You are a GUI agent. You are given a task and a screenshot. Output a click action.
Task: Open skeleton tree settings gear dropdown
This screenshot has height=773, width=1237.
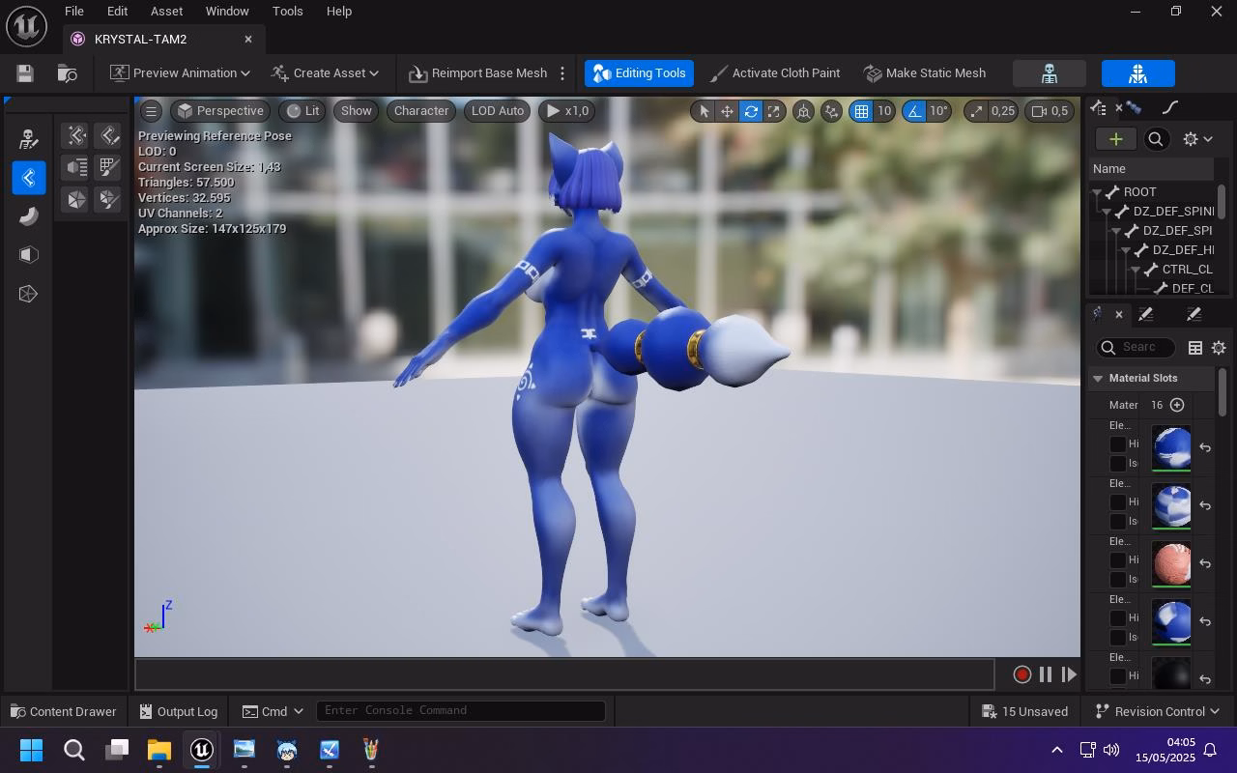pos(1197,139)
